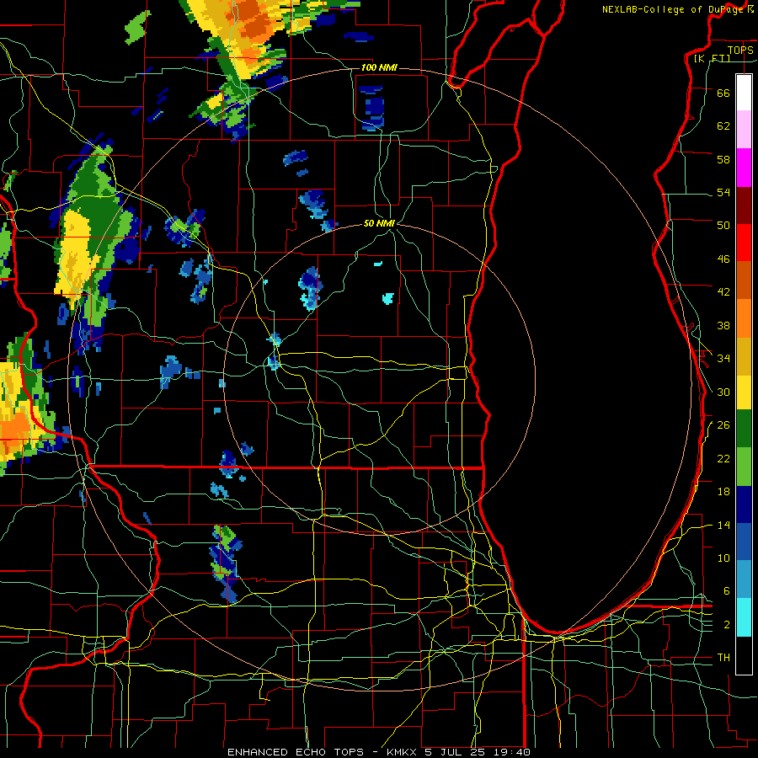Click the 18 value on the legend
This screenshot has width=758, height=758.
coord(723,492)
